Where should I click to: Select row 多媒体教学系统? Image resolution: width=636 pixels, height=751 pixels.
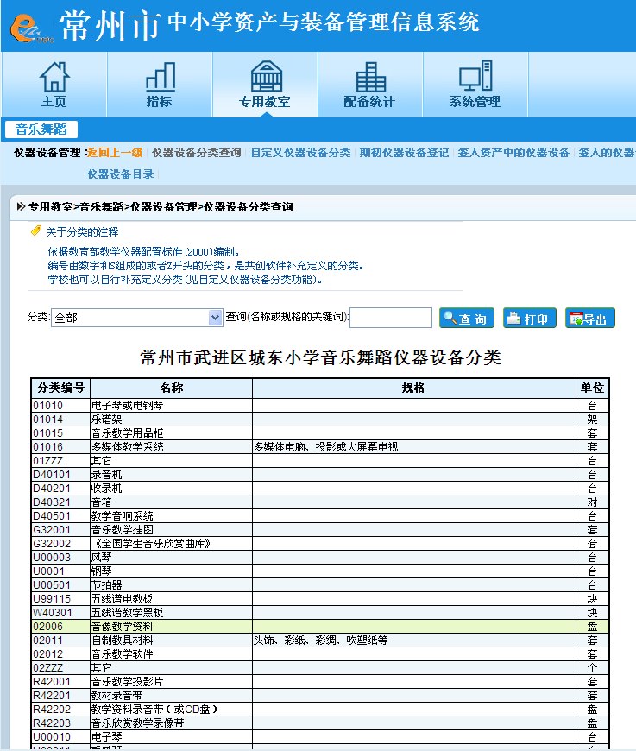[x=320, y=447]
